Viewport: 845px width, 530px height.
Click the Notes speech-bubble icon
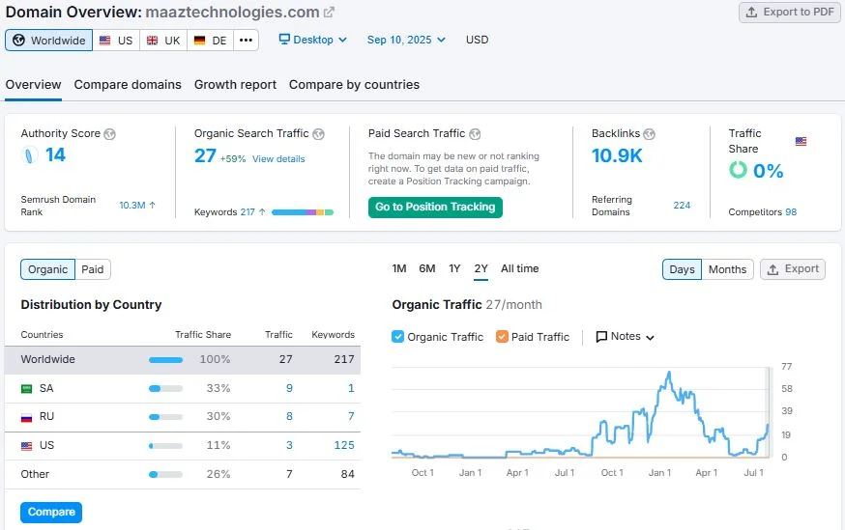coord(601,337)
